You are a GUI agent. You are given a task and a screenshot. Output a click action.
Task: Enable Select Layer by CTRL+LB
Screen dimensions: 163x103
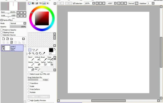click(x=29, y=74)
